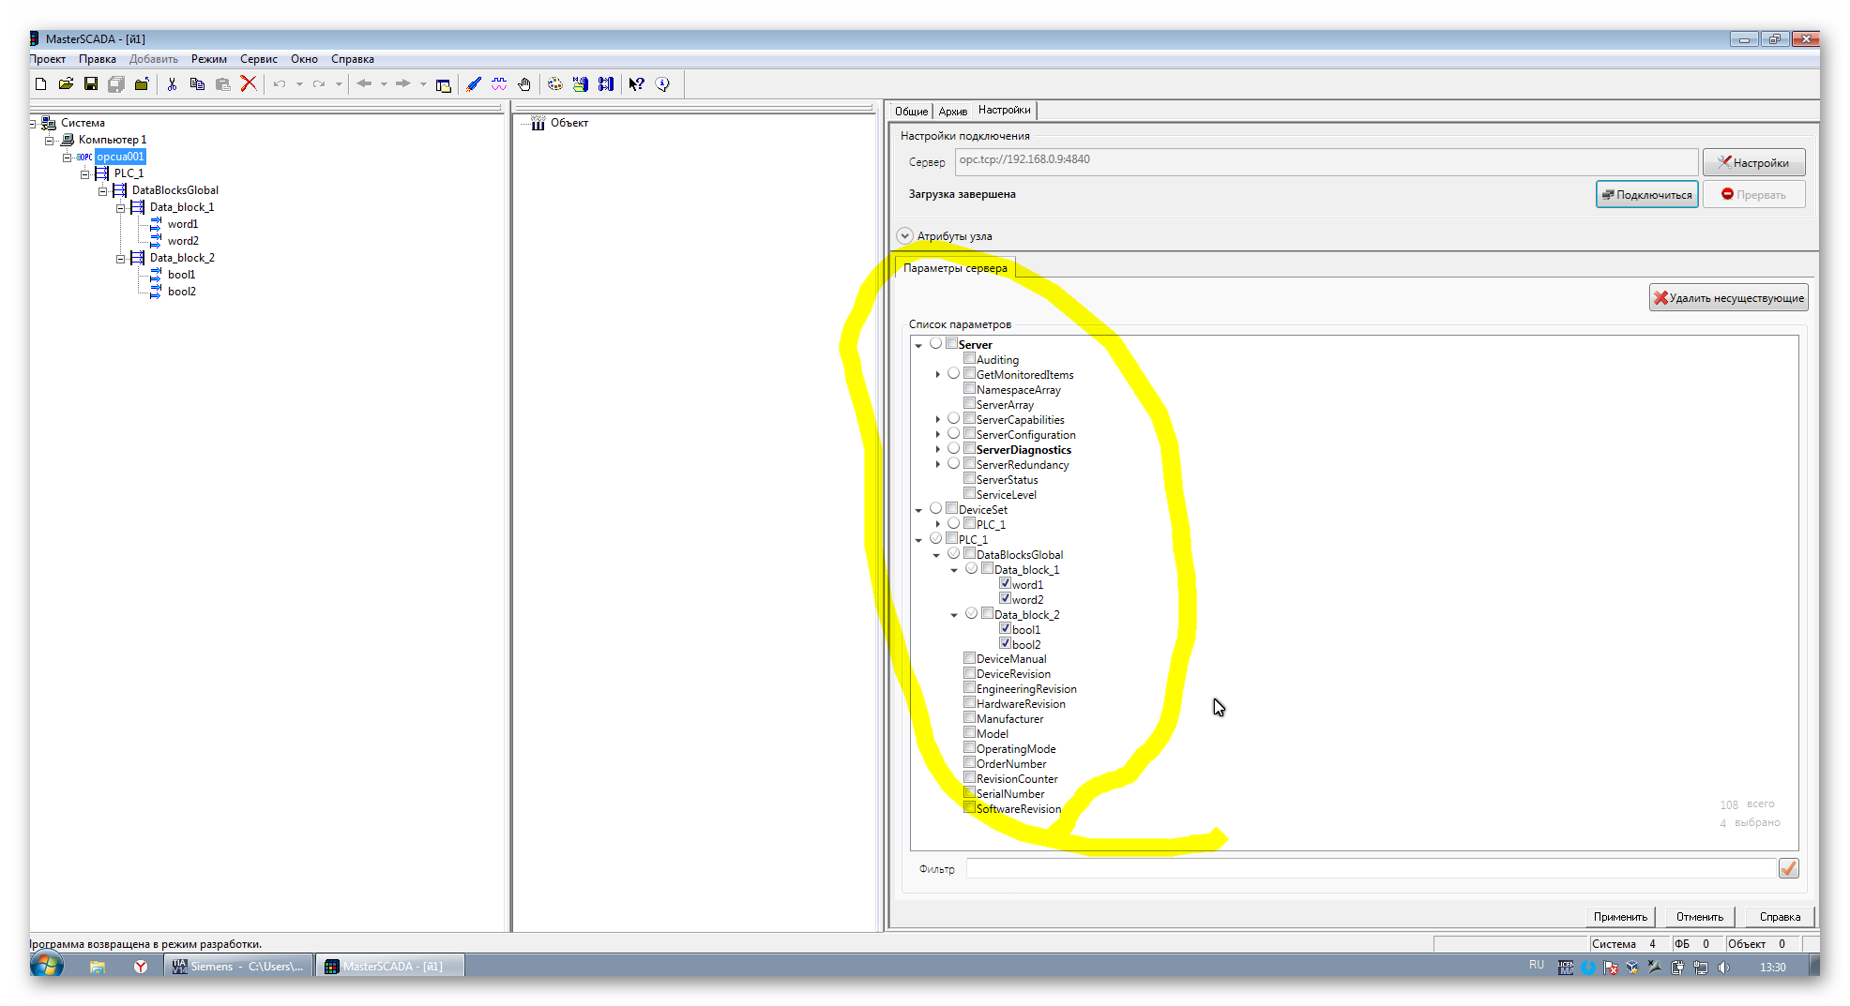
Task: Uncheck the word1 parameter checkbox
Action: pyautogui.click(x=1005, y=583)
